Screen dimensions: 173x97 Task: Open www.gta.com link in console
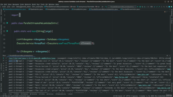coord(143,74)
